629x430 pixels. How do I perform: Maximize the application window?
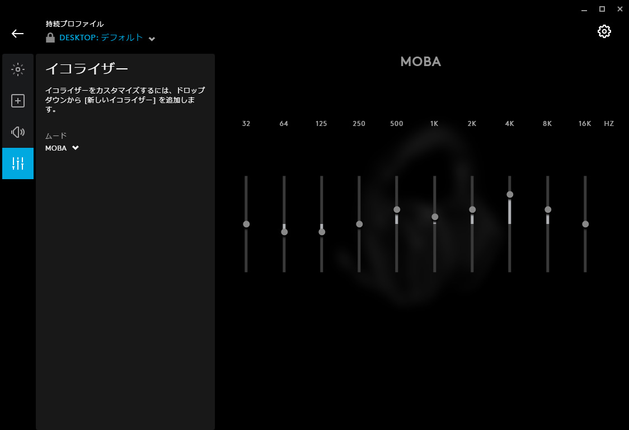[x=602, y=9]
